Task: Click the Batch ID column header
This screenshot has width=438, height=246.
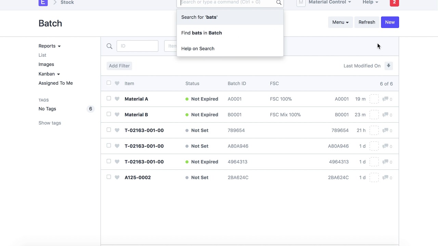Action: coord(237,84)
